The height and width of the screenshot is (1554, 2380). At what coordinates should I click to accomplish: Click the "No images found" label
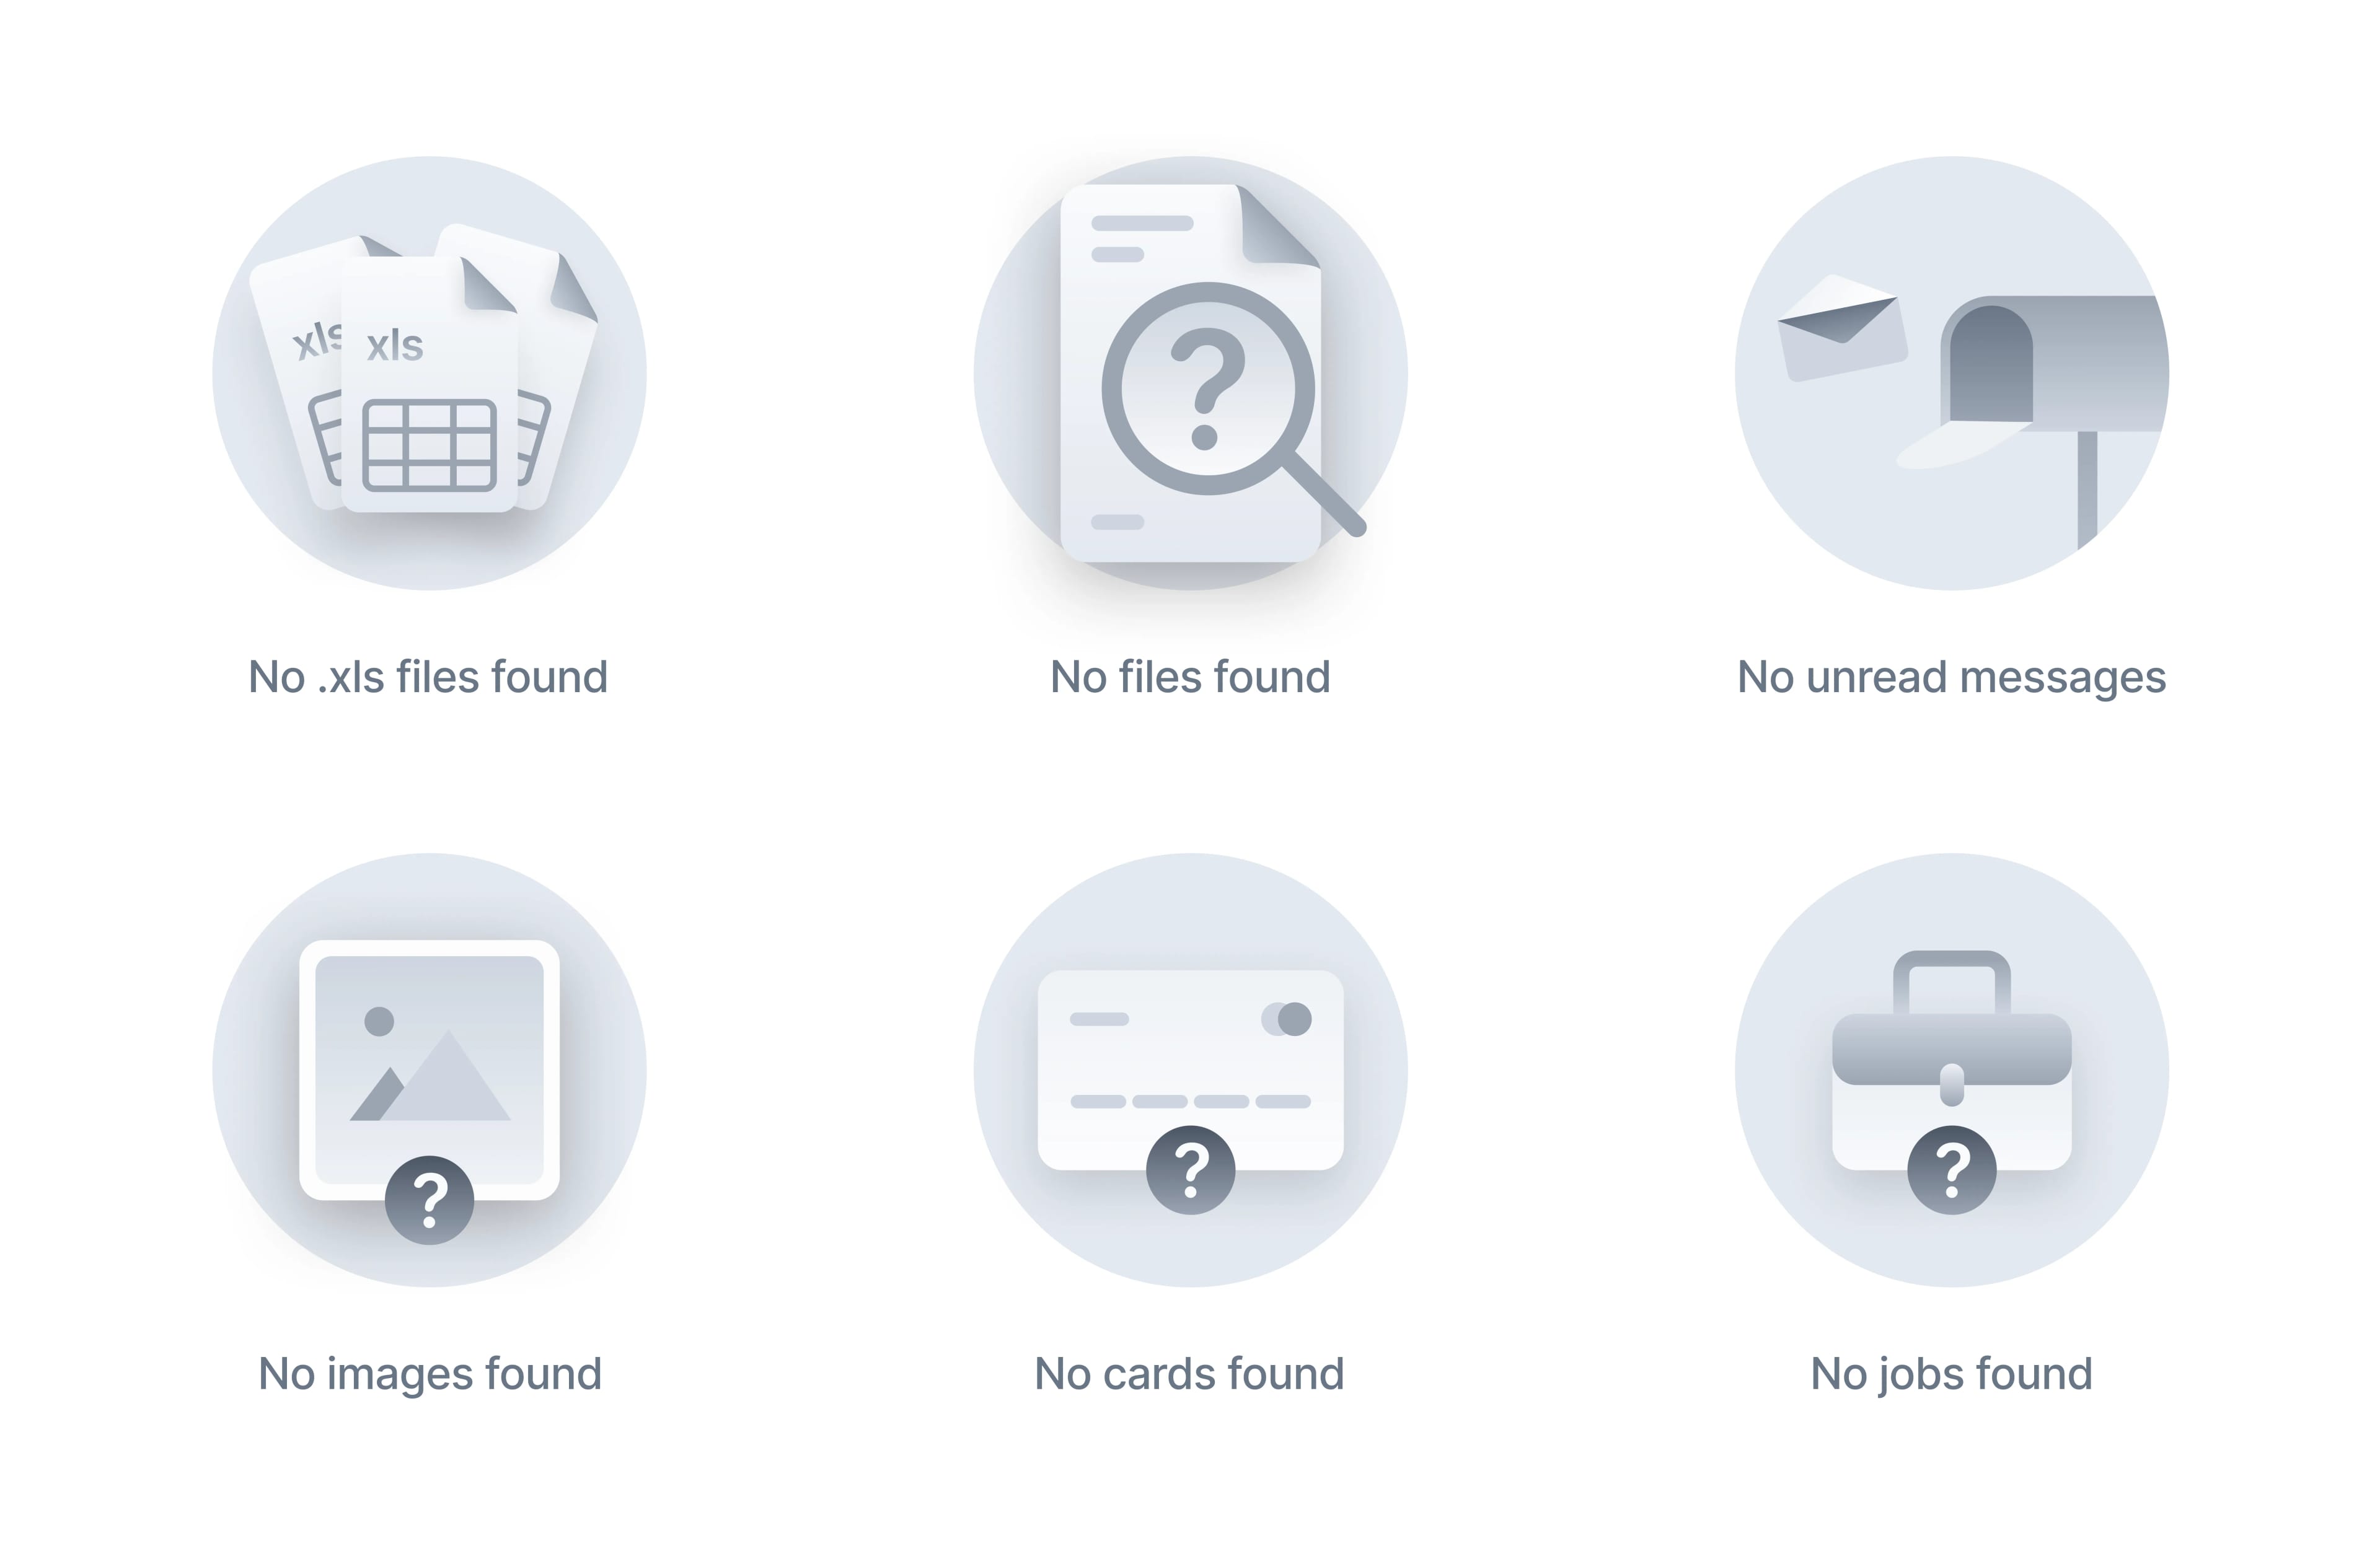pyautogui.click(x=430, y=1374)
